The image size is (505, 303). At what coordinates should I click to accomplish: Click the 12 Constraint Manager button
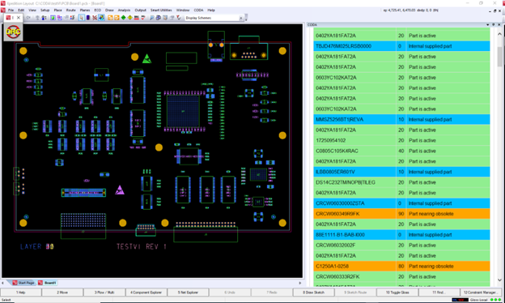click(x=480, y=292)
